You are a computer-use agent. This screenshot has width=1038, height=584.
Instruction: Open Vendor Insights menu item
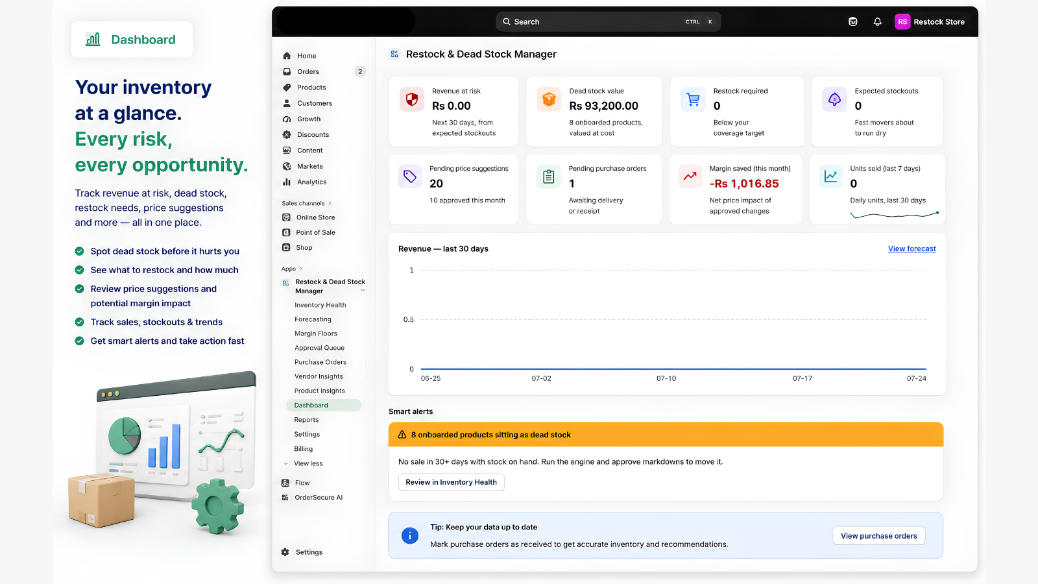[x=319, y=376]
